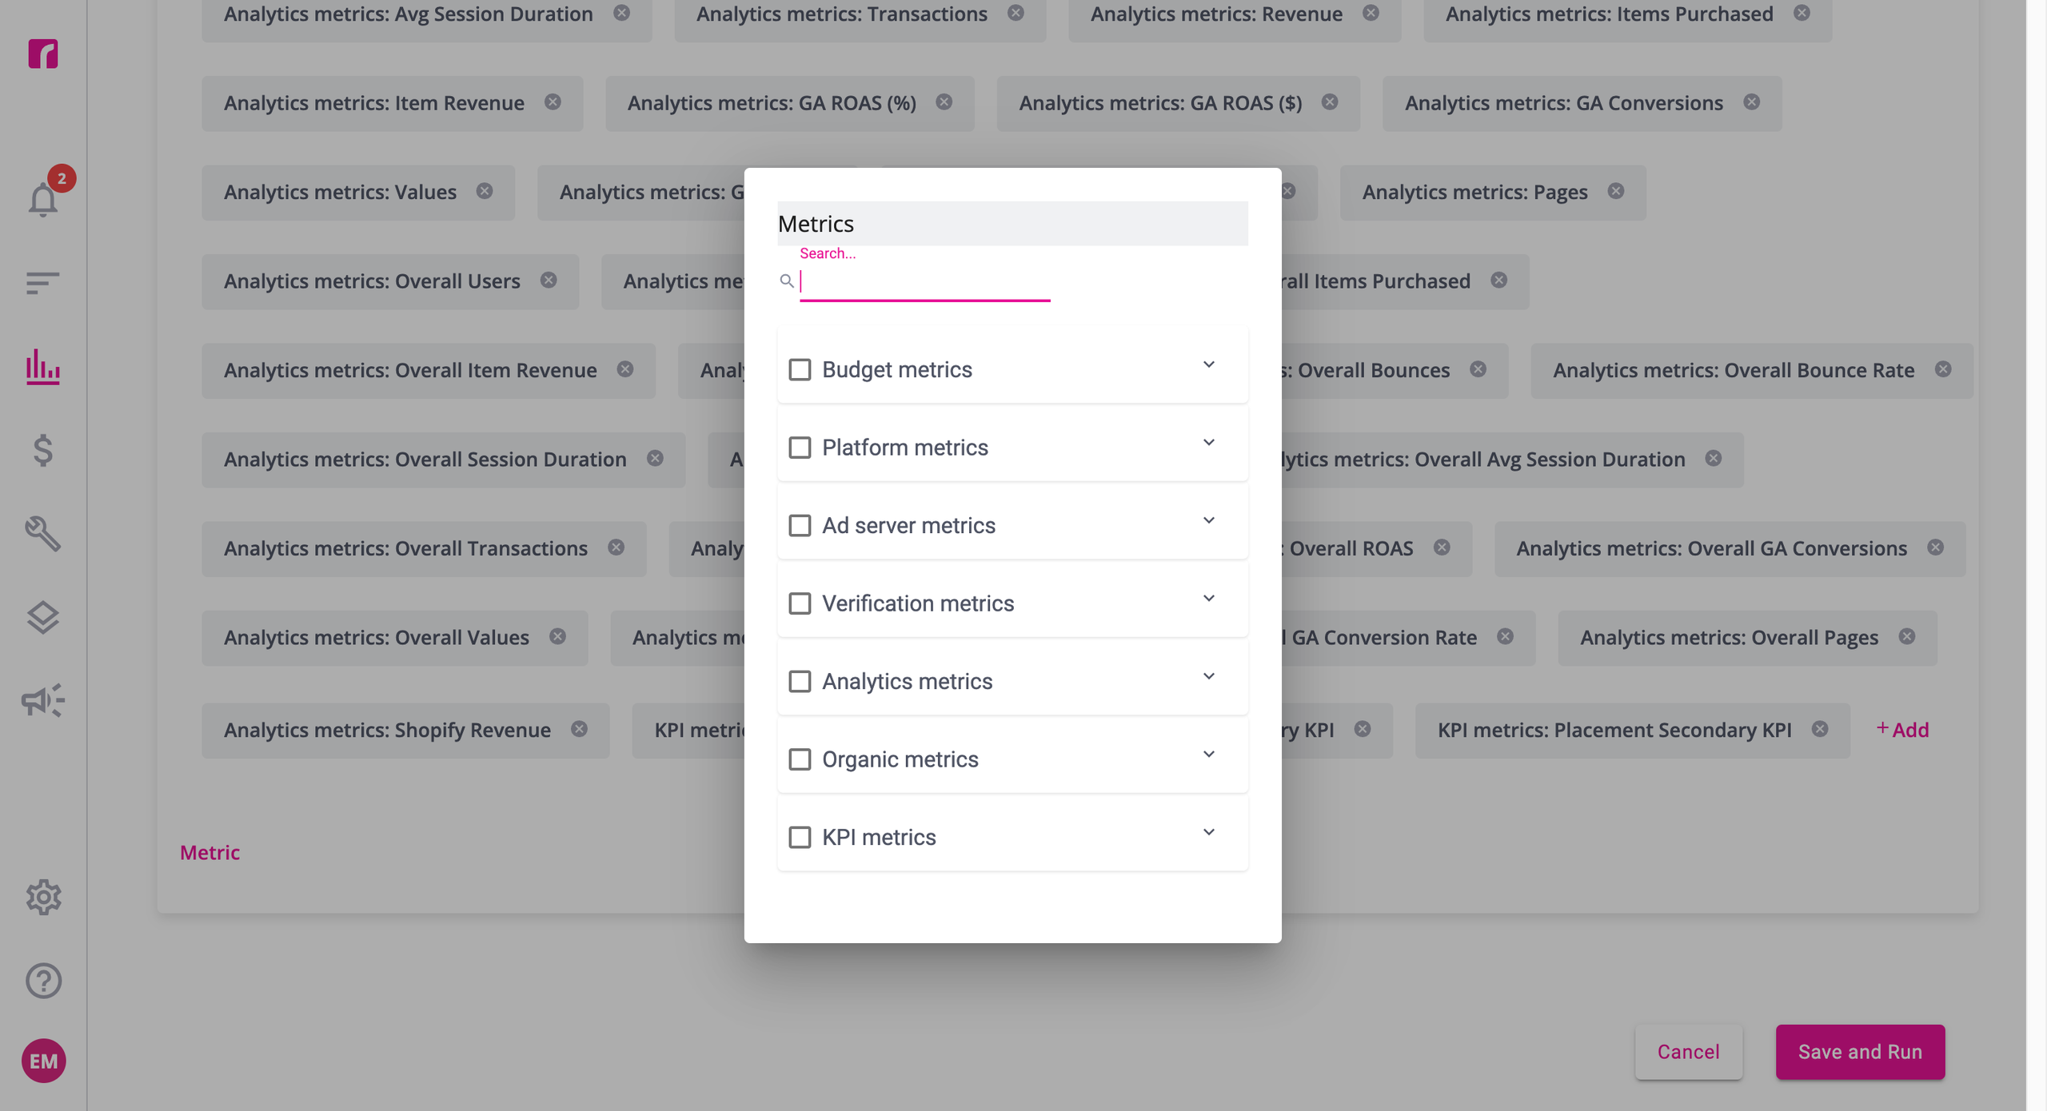Image resolution: width=2047 pixels, height=1111 pixels.
Task: Open the bar chart reports icon
Action: [x=43, y=367]
